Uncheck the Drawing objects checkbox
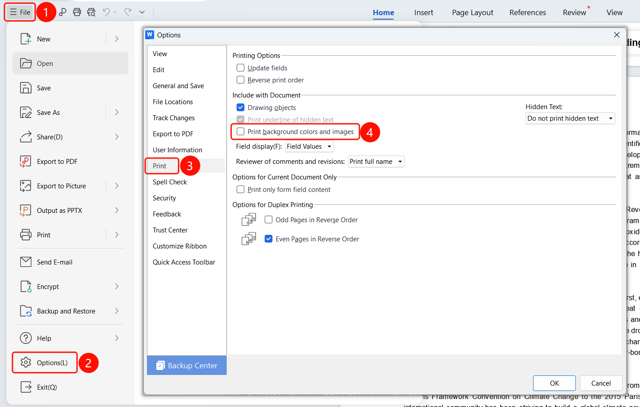 pyautogui.click(x=241, y=107)
